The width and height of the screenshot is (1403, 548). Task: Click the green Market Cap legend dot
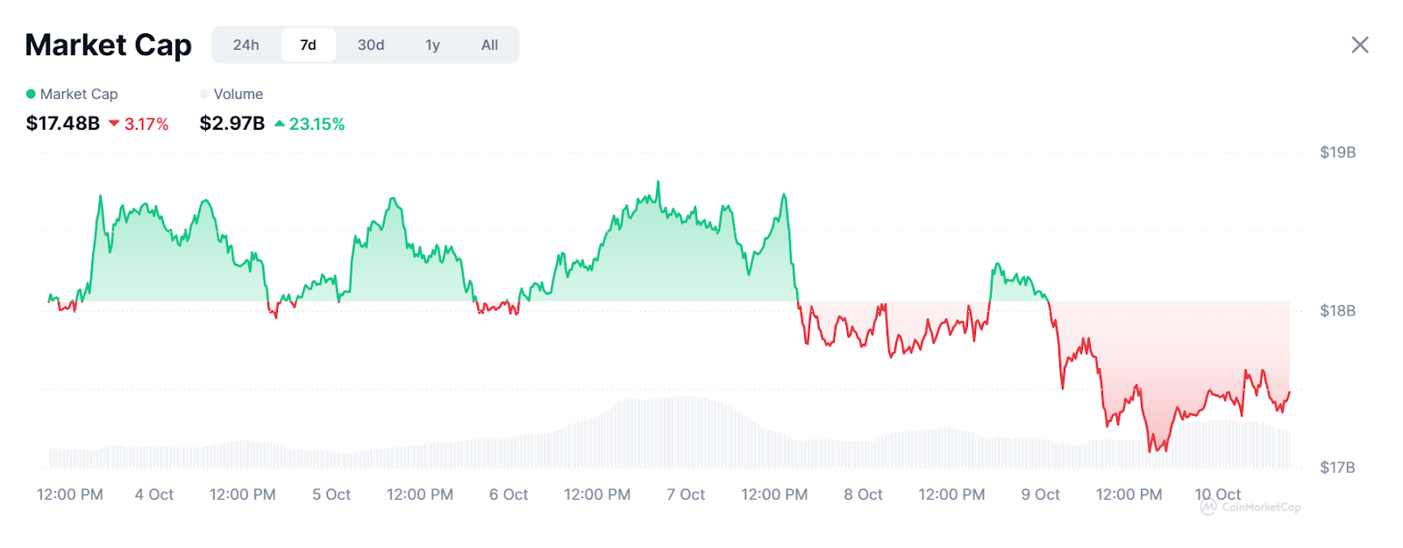[31, 94]
